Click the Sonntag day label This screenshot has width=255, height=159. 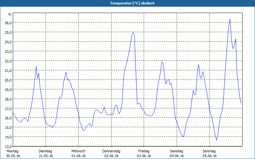click(209, 151)
